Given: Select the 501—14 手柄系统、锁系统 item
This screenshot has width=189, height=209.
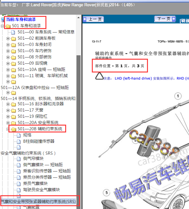Looking at the screenshot, I should click(x=38, y=98).
